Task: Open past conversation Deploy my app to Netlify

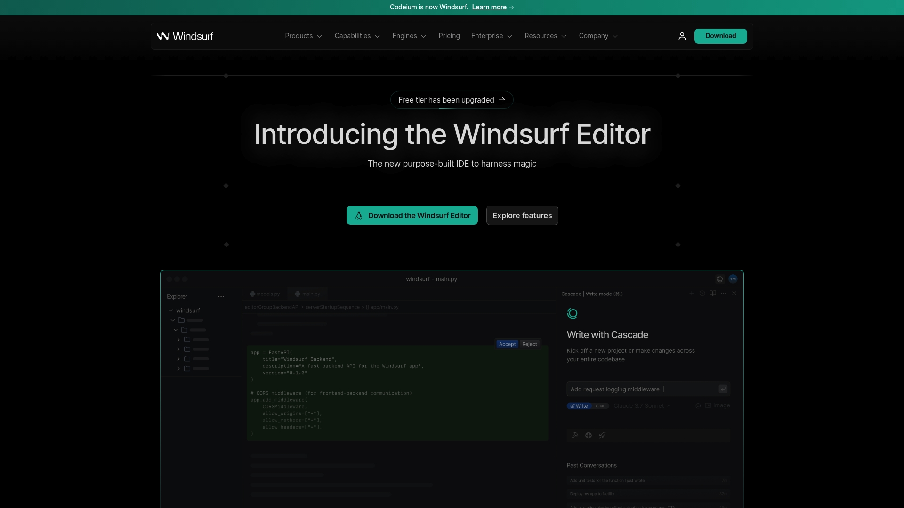Action: pyautogui.click(x=648, y=494)
